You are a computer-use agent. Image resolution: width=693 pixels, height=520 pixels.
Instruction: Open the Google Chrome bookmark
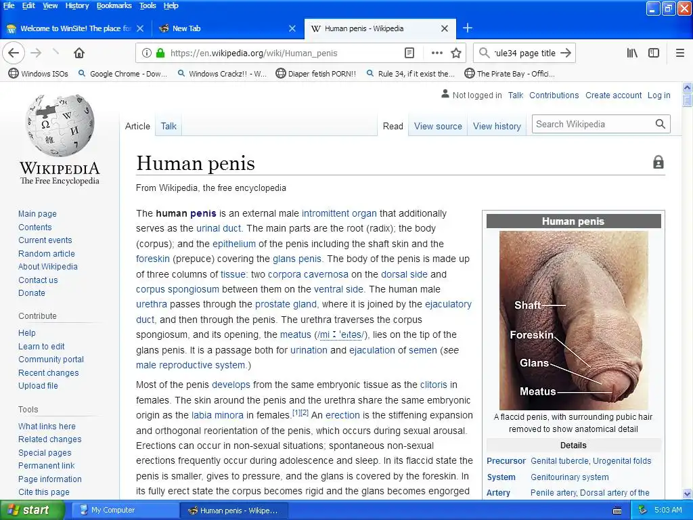tap(122, 73)
